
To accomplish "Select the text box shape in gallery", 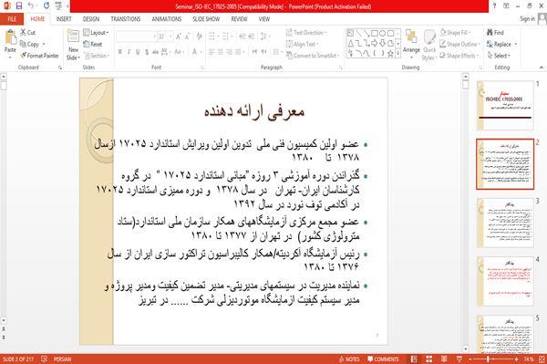I will [x=350, y=33].
